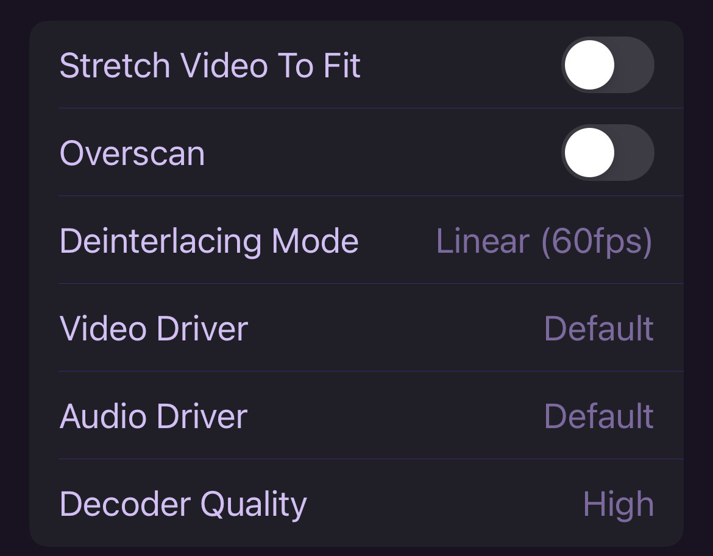The image size is (713, 556).
Task: Open the Audio Driver setting
Action: 356,417
